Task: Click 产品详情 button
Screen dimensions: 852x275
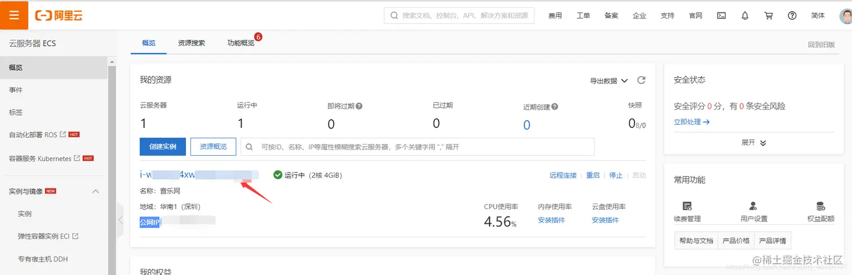Action: (x=773, y=241)
